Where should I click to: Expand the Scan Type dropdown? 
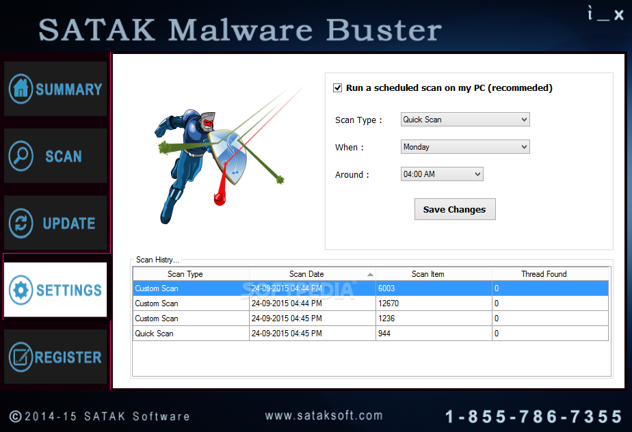[x=465, y=120]
